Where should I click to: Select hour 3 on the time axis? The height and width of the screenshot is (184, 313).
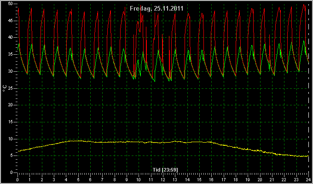[x=54, y=180]
